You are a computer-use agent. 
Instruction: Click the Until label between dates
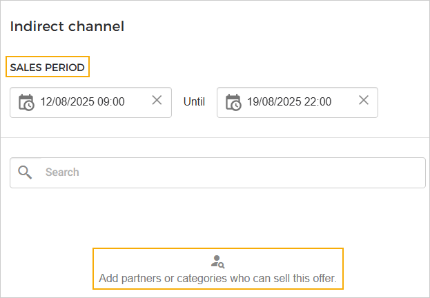point(194,102)
